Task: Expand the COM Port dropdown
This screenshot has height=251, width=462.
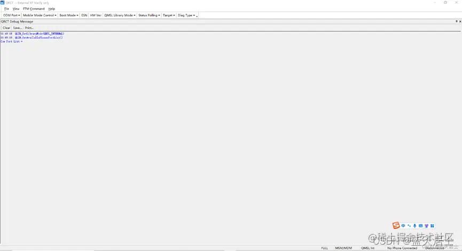Action: [12, 15]
